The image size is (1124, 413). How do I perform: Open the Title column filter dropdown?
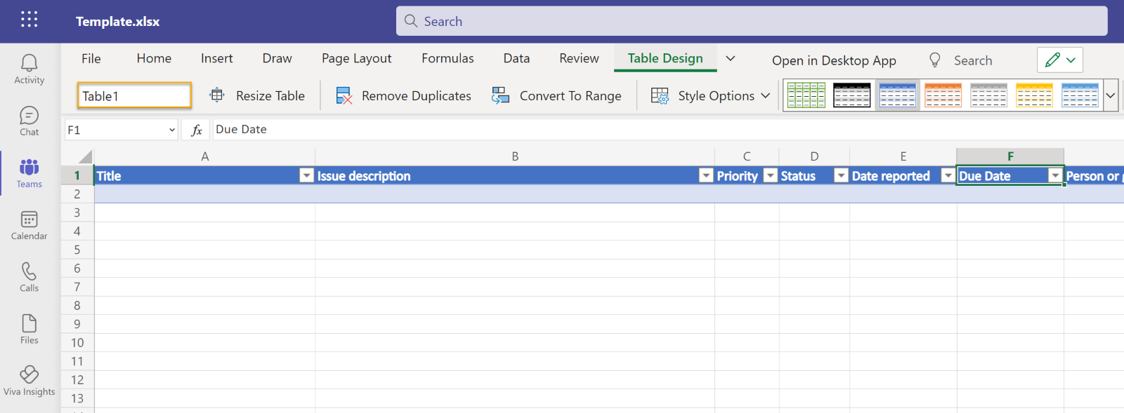pyautogui.click(x=306, y=176)
